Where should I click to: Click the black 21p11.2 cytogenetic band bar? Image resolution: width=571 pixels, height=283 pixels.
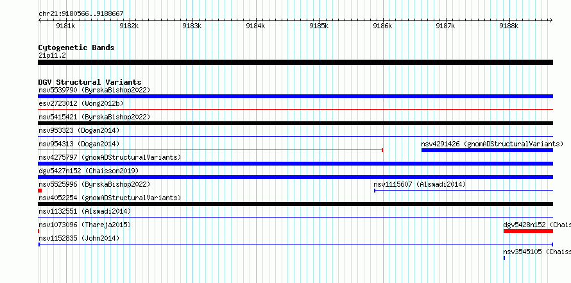pyautogui.click(x=295, y=62)
